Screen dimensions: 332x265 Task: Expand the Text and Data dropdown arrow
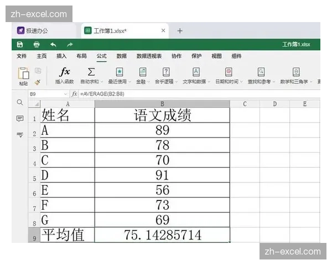tap(209, 82)
